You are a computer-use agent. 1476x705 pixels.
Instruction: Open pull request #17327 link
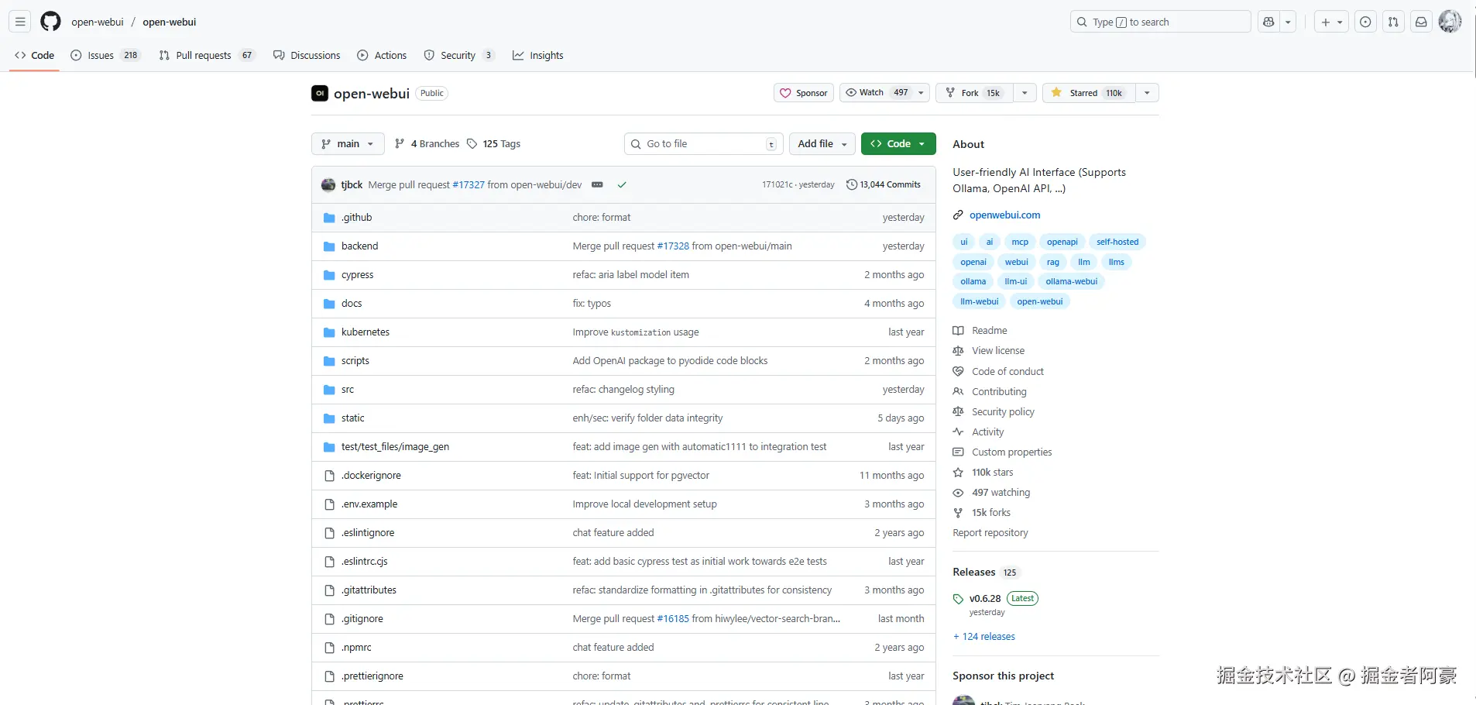[x=469, y=185]
